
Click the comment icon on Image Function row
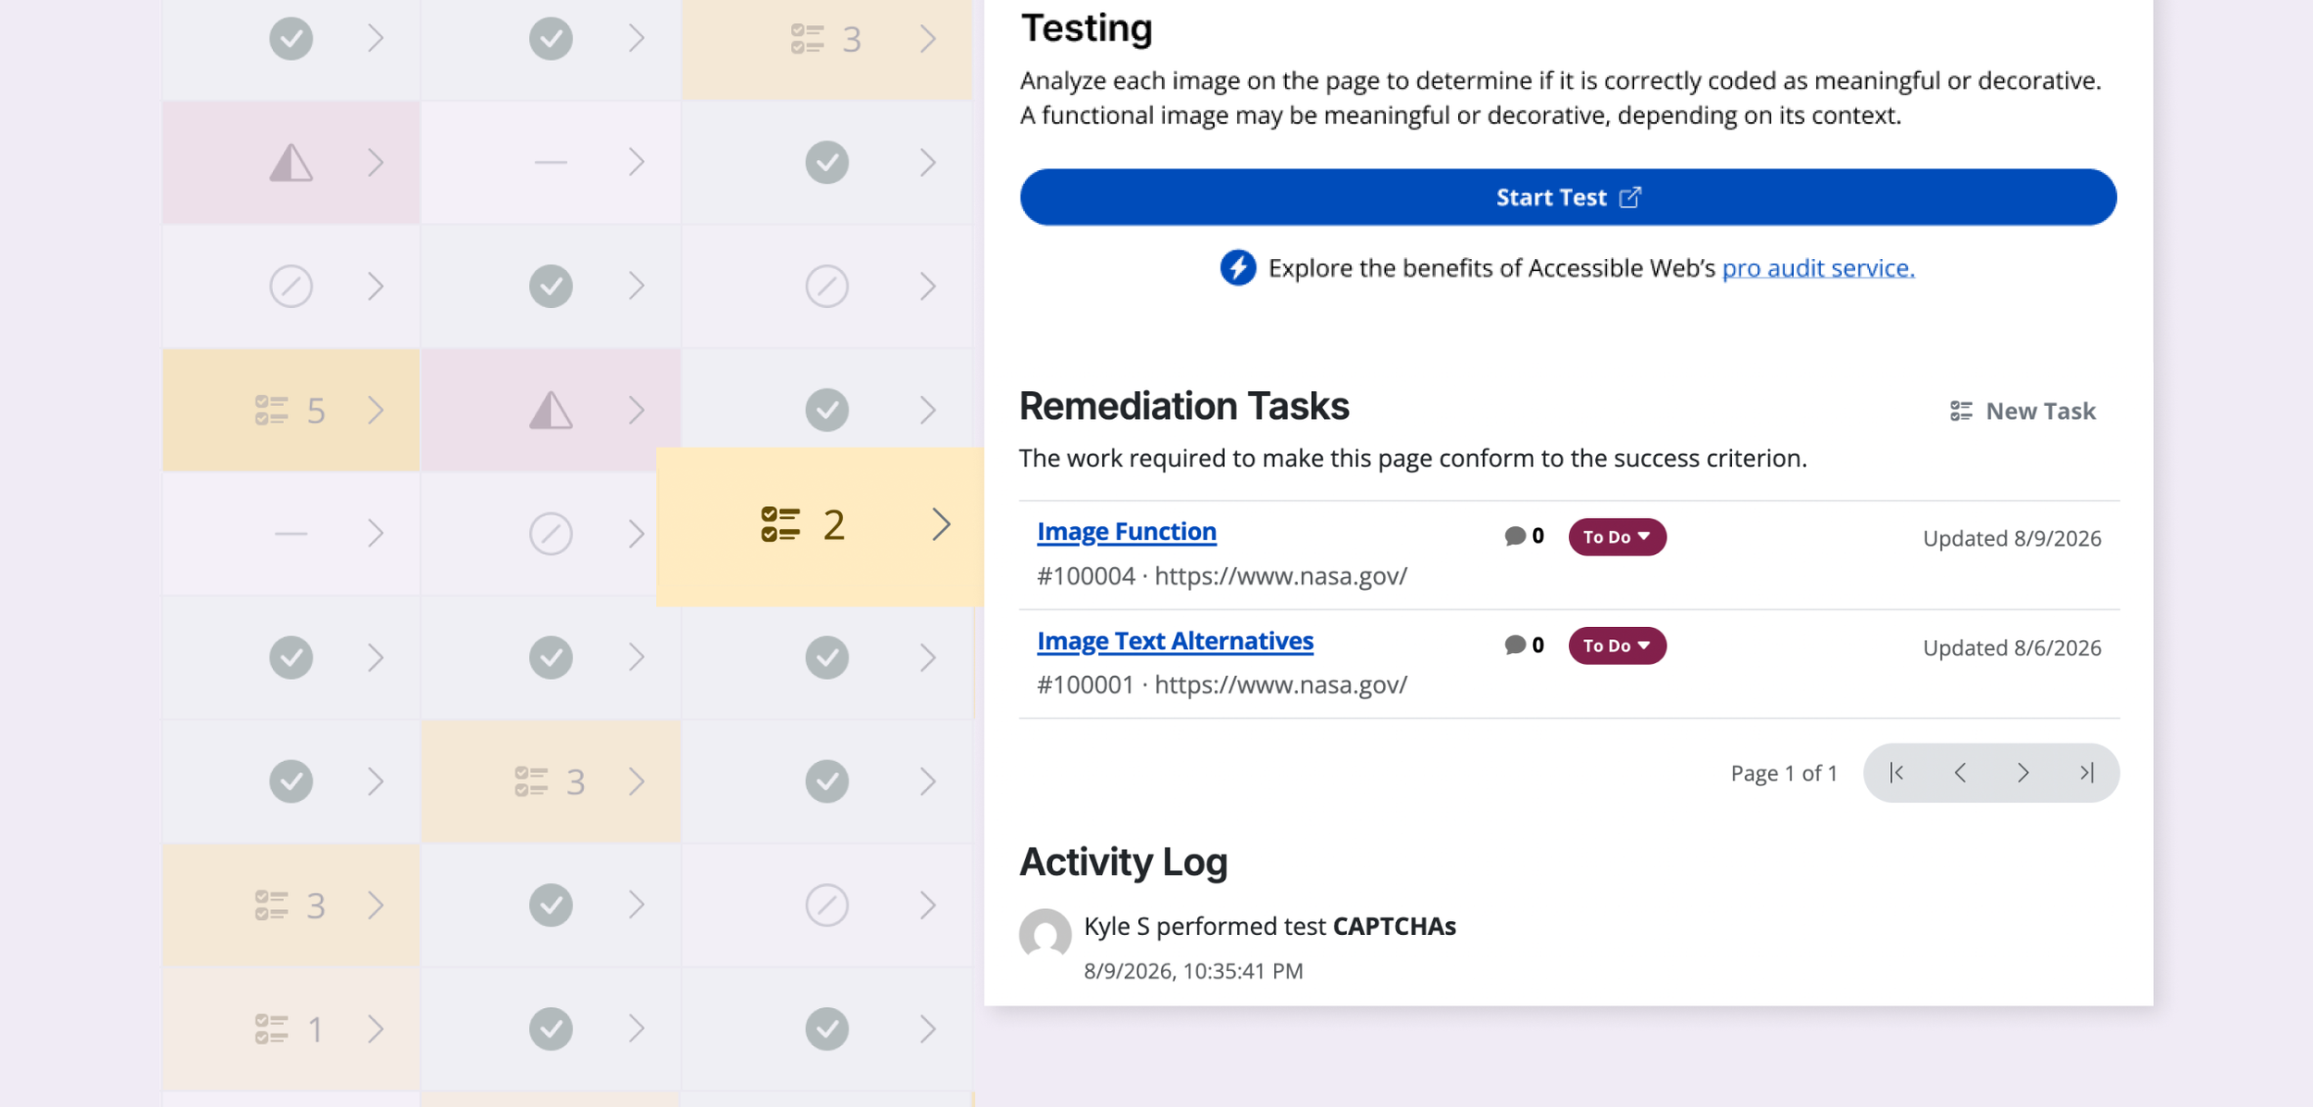coord(1515,536)
